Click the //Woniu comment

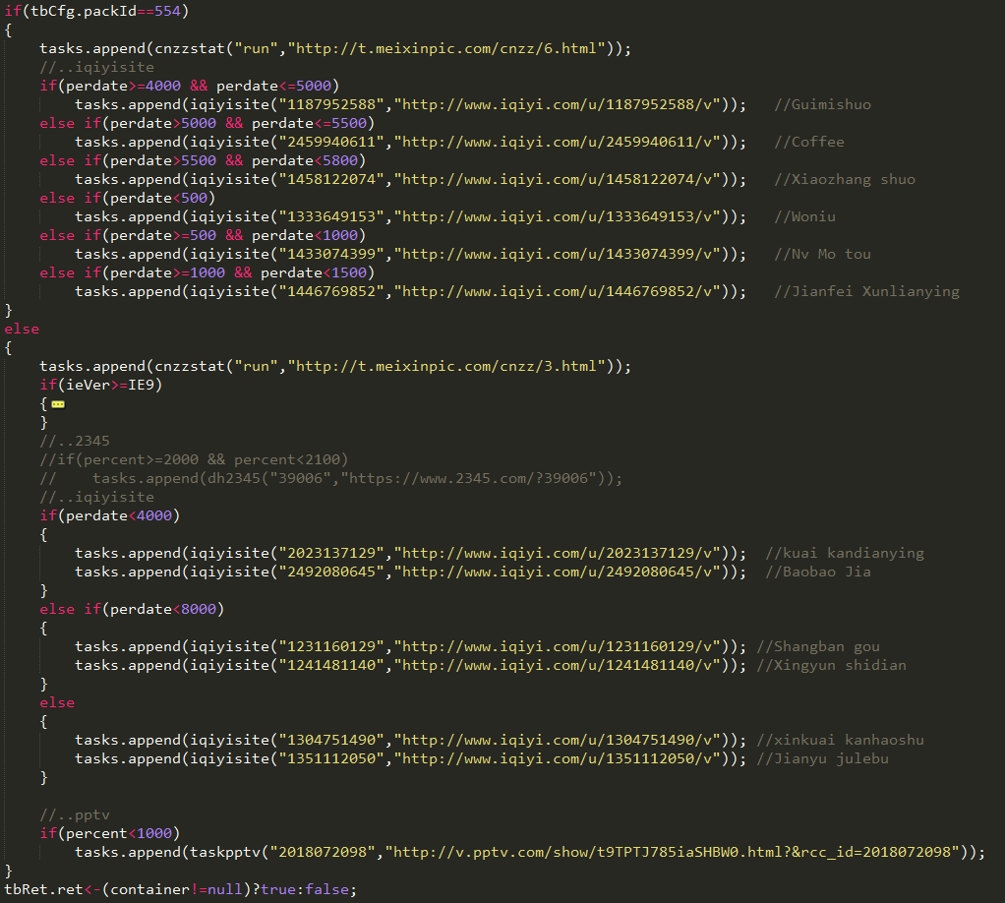coord(804,216)
